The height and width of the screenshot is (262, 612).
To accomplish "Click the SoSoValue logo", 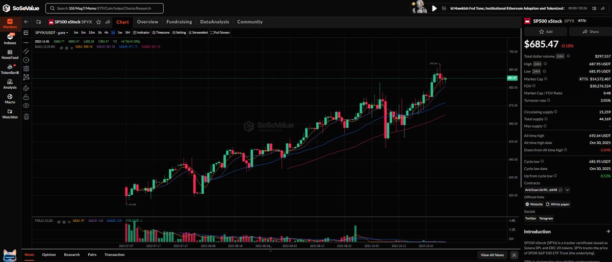I will pyautogui.click(x=21, y=8).
